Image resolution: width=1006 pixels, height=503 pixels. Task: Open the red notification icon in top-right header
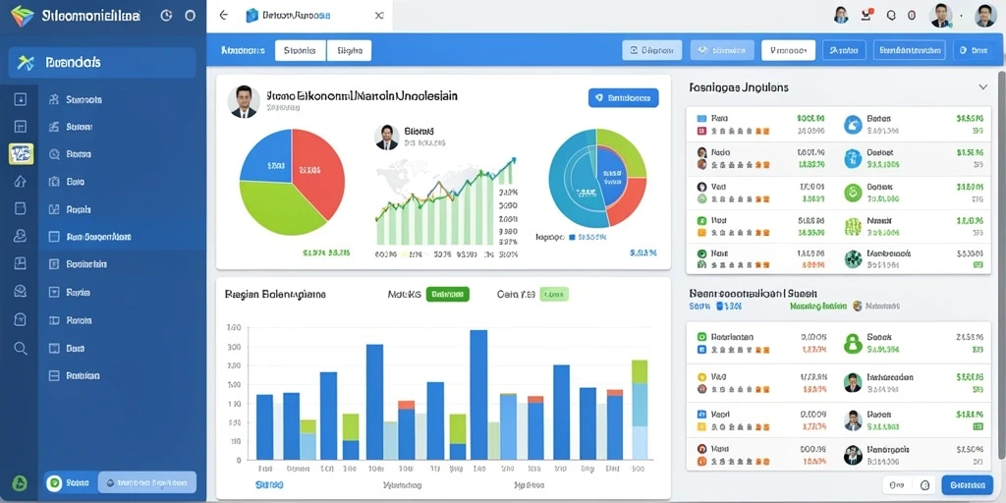pos(868,15)
